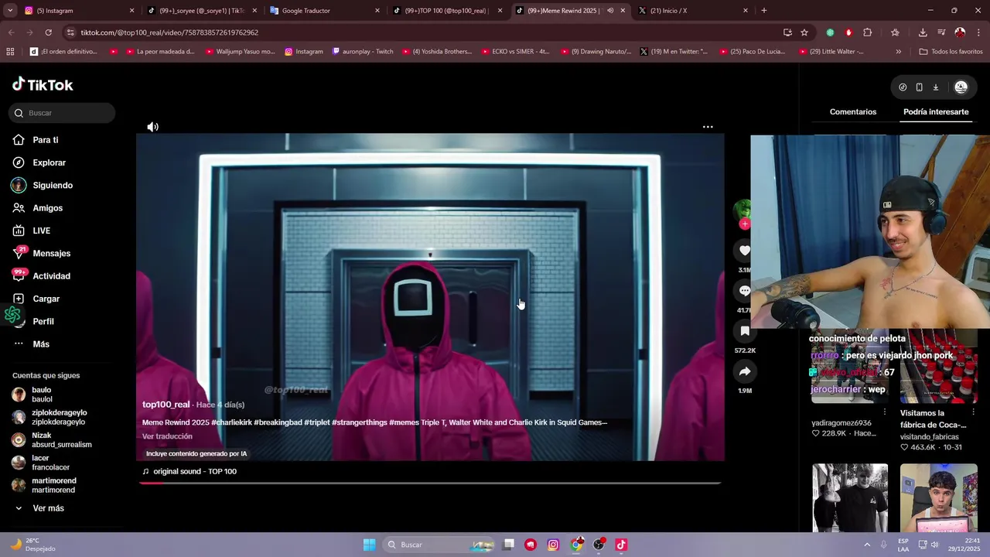
Task: Show hidden system tray icons
Action: point(867,545)
